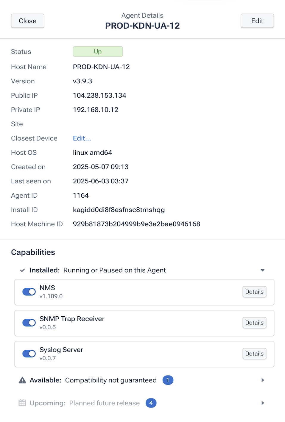The image size is (285, 422).
Task: Click the right arrow beside Available row
Action: 263,380
